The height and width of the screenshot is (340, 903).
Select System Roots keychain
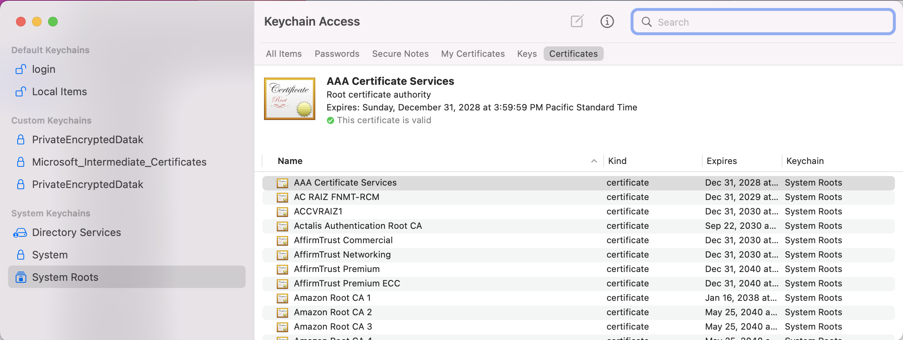pyautogui.click(x=127, y=277)
